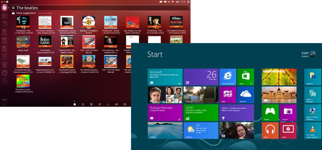Open Rodrigo Mercado messaging tile
This screenshot has height=150, width=322.
(165, 112)
